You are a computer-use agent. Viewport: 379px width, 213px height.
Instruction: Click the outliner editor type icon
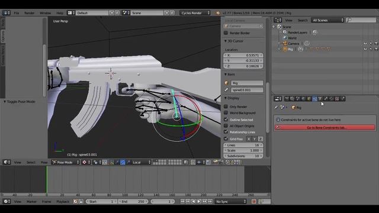278,20
